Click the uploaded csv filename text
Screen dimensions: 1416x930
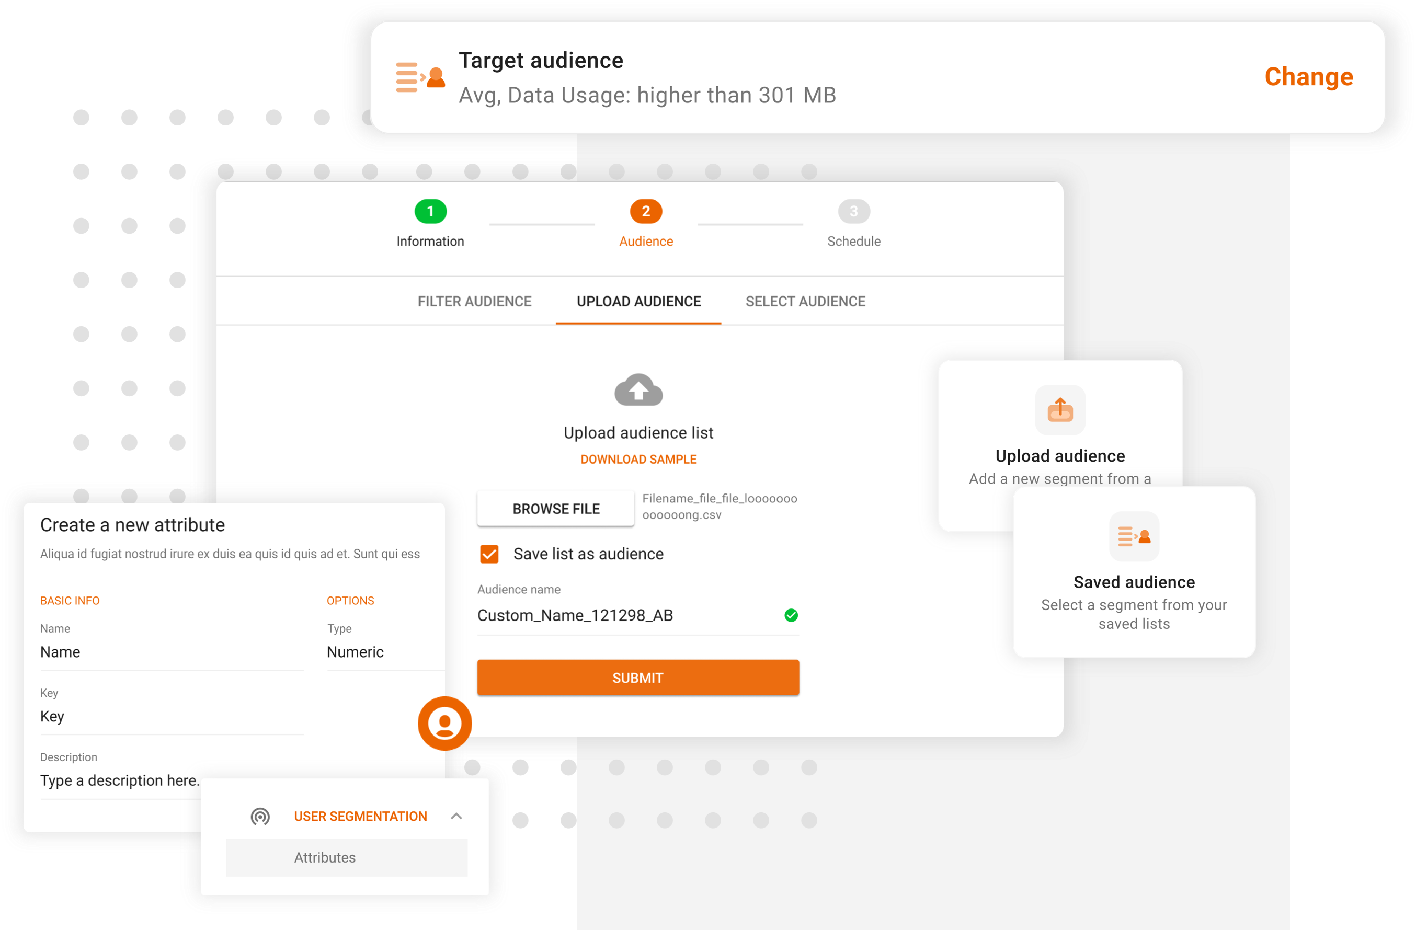point(720,507)
